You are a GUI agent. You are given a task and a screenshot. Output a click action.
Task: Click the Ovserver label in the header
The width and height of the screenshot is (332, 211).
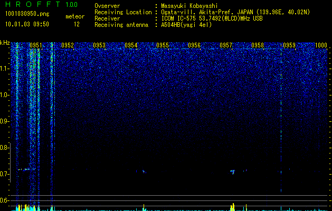(x=107, y=6)
